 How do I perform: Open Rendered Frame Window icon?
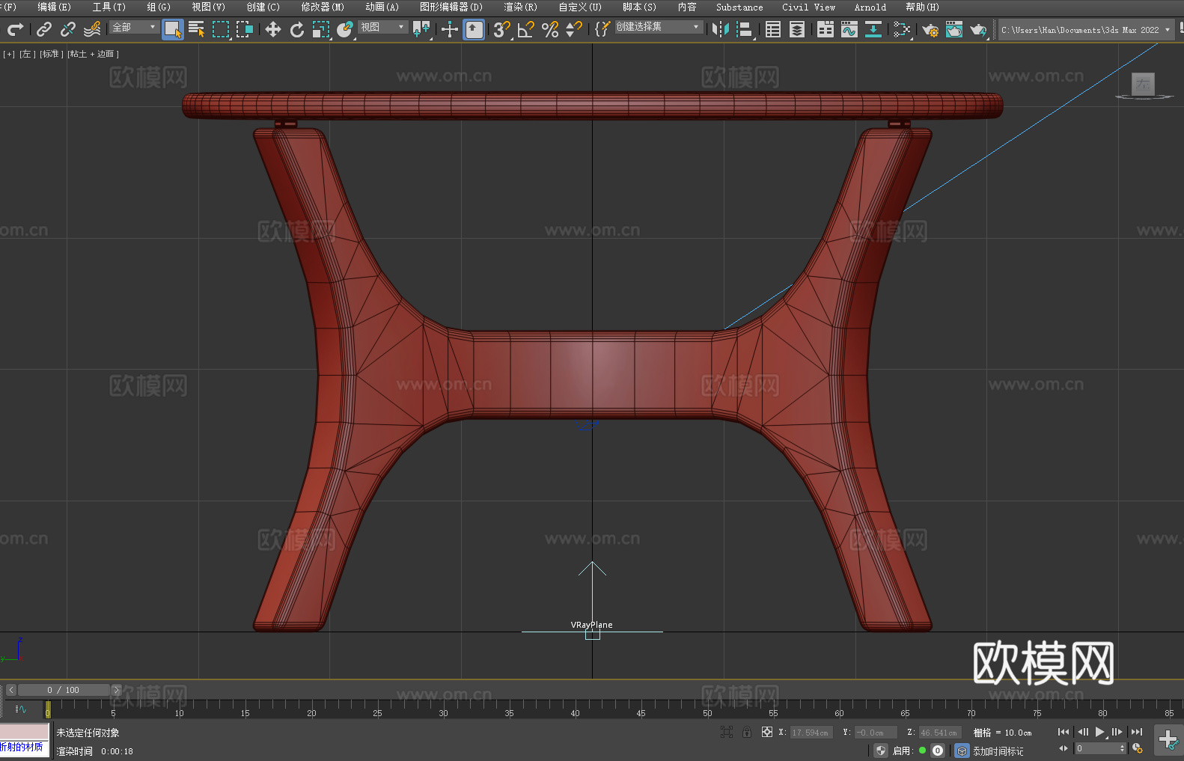click(954, 29)
